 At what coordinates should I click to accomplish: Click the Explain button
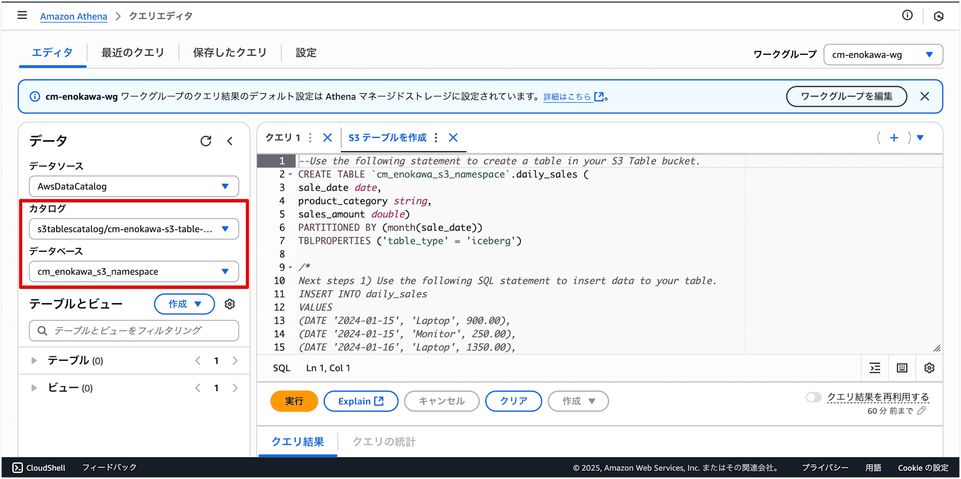361,401
